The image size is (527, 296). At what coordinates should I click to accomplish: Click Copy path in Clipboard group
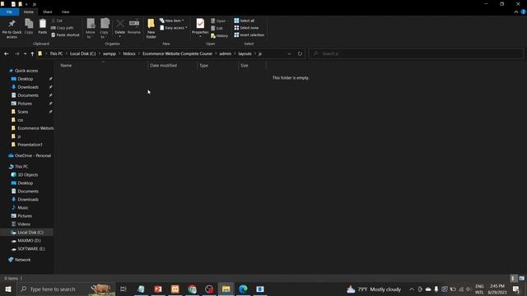[63, 28]
